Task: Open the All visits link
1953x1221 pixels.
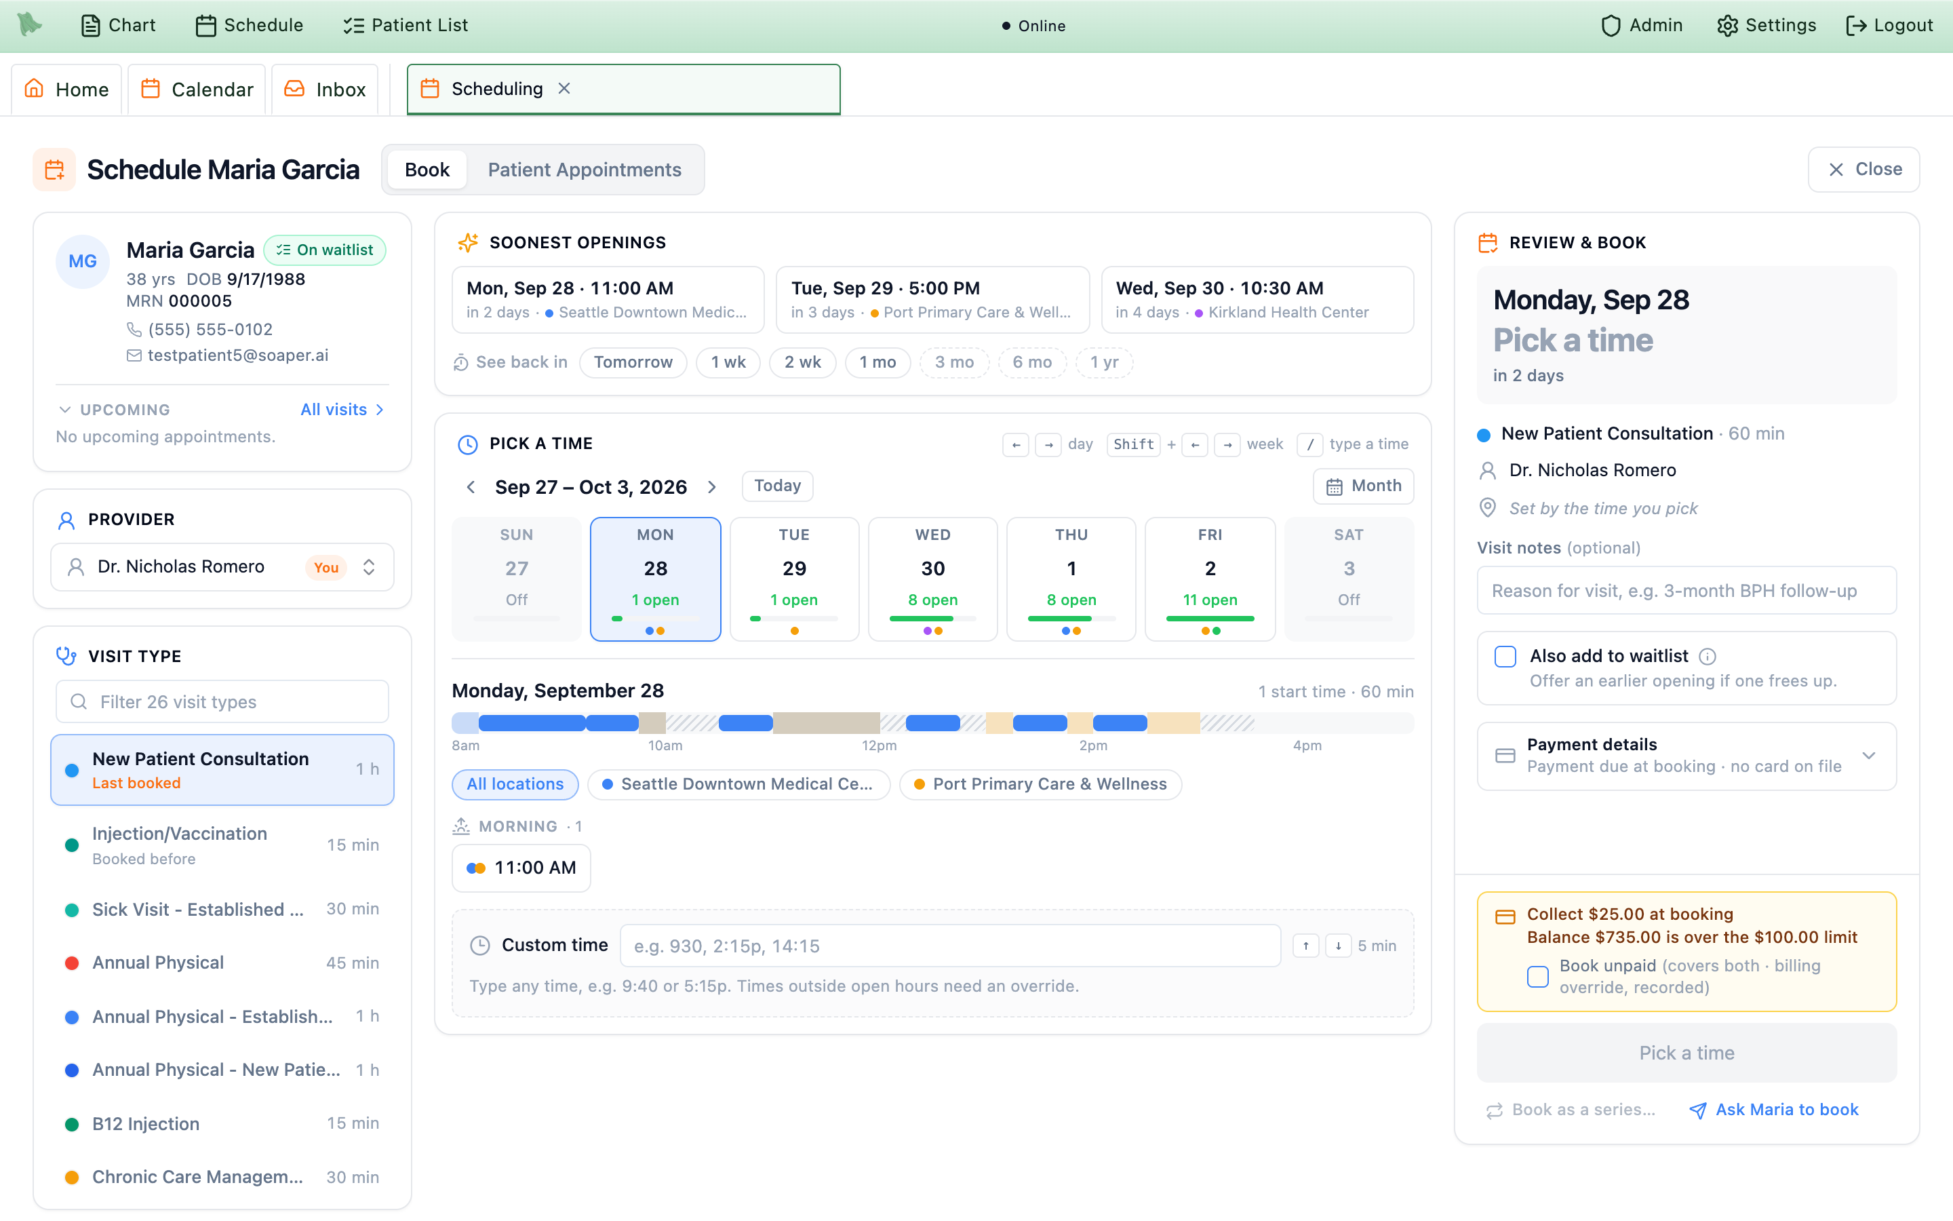Action: point(342,410)
